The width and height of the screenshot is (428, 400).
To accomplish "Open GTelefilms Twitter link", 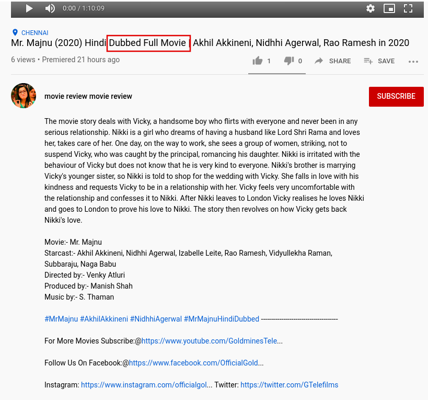I will pyautogui.click(x=290, y=385).
